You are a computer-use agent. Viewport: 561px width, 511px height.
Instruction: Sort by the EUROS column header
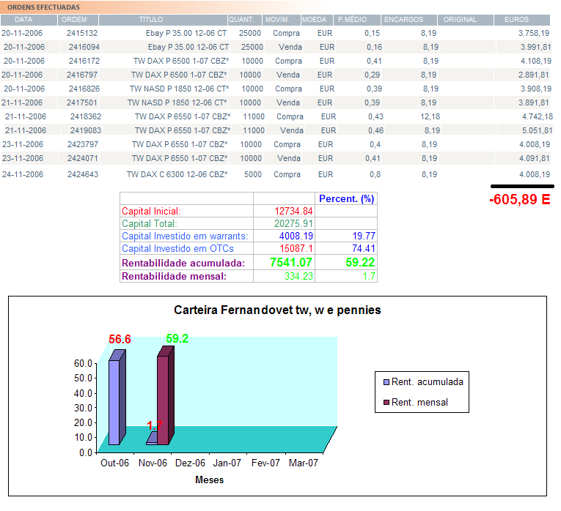click(516, 20)
